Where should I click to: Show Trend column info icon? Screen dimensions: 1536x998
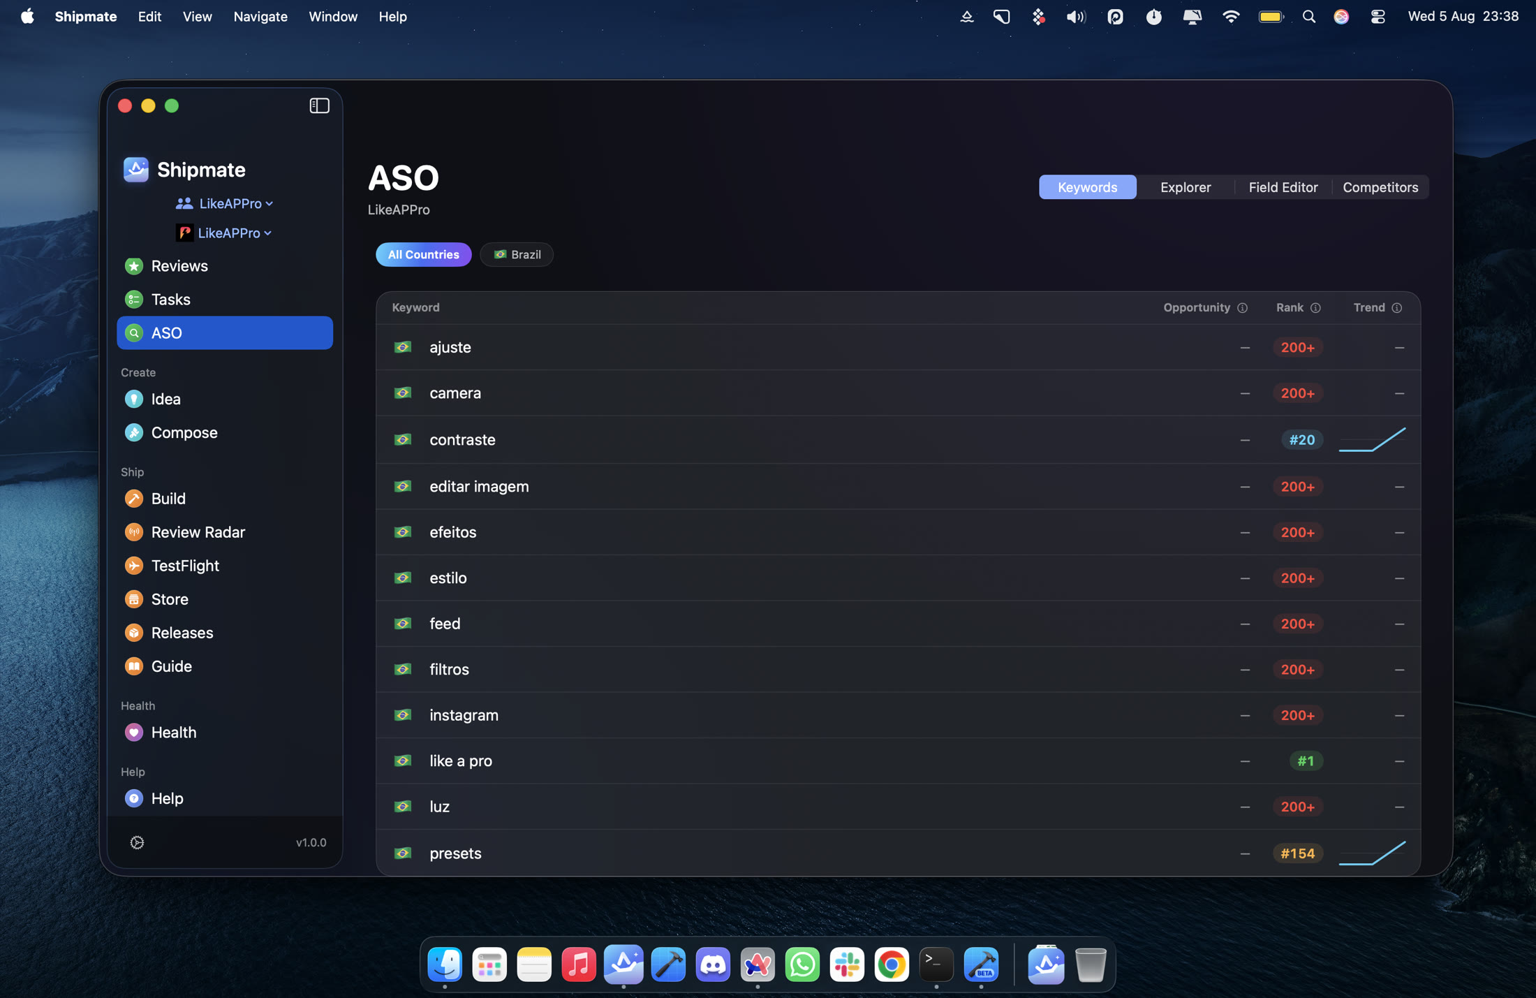(1396, 308)
